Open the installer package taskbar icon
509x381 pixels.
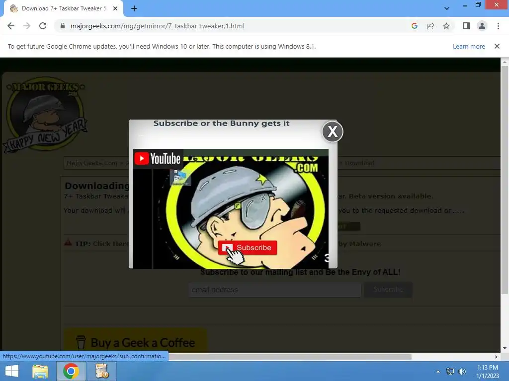102,371
